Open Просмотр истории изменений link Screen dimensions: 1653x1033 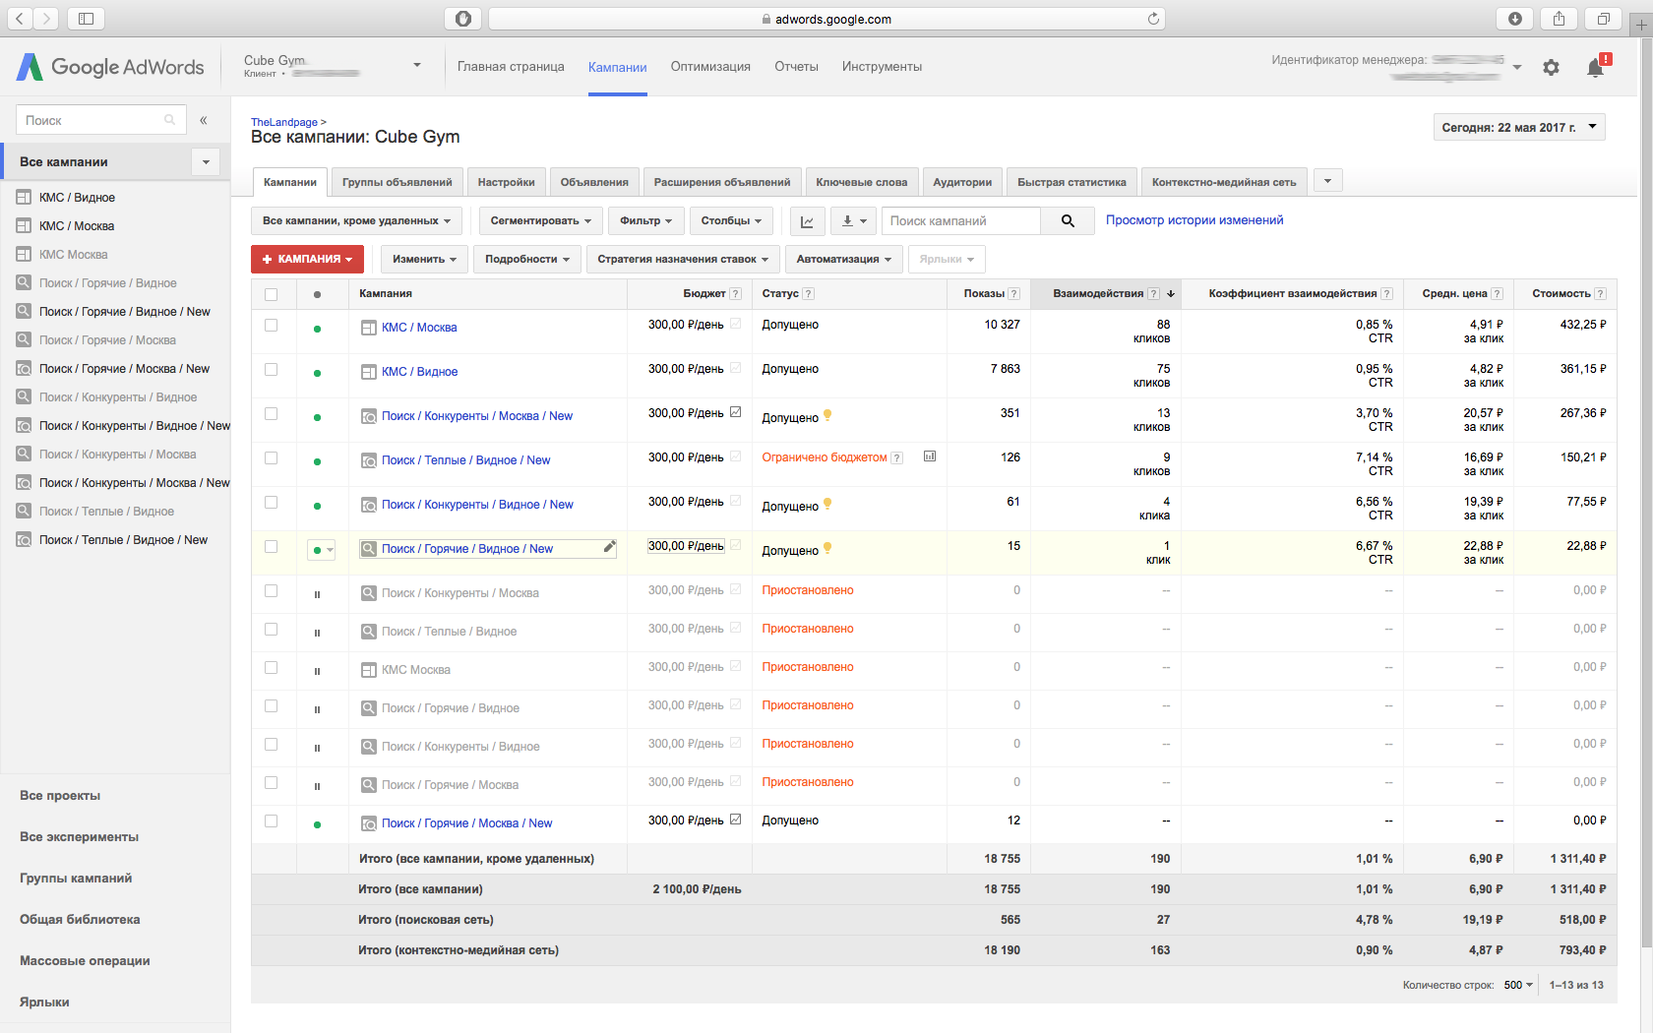(1194, 220)
